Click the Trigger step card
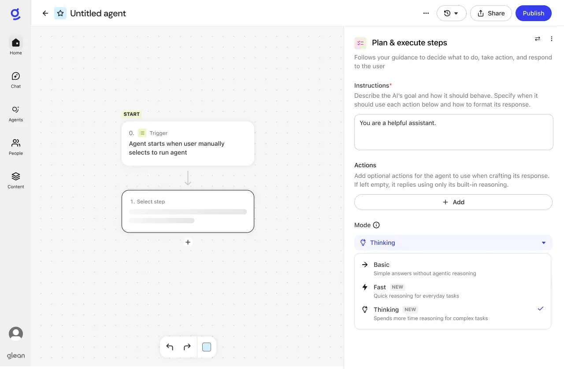This screenshot has height=369, width=564. tap(188, 144)
